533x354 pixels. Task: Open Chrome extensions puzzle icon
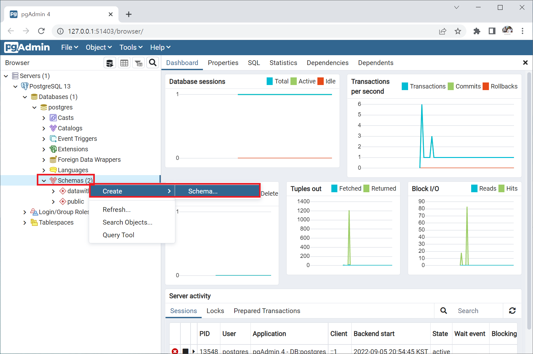pos(477,31)
